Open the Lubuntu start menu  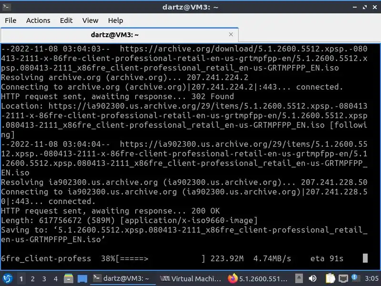tap(7, 278)
